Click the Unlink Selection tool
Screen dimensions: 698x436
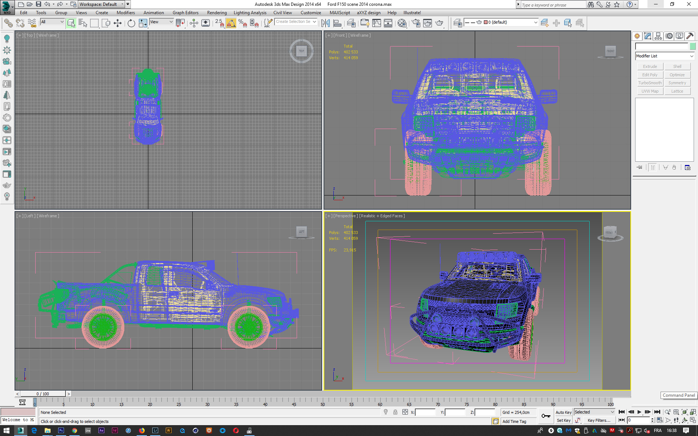pyautogui.click(x=20, y=23)
